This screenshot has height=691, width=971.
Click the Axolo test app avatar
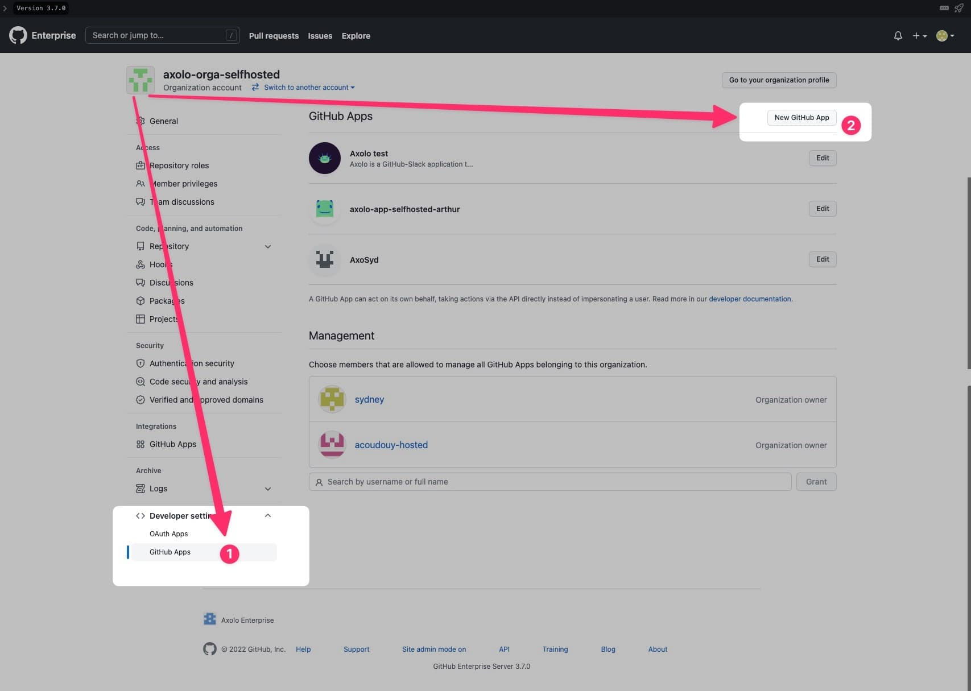[325, 158]
